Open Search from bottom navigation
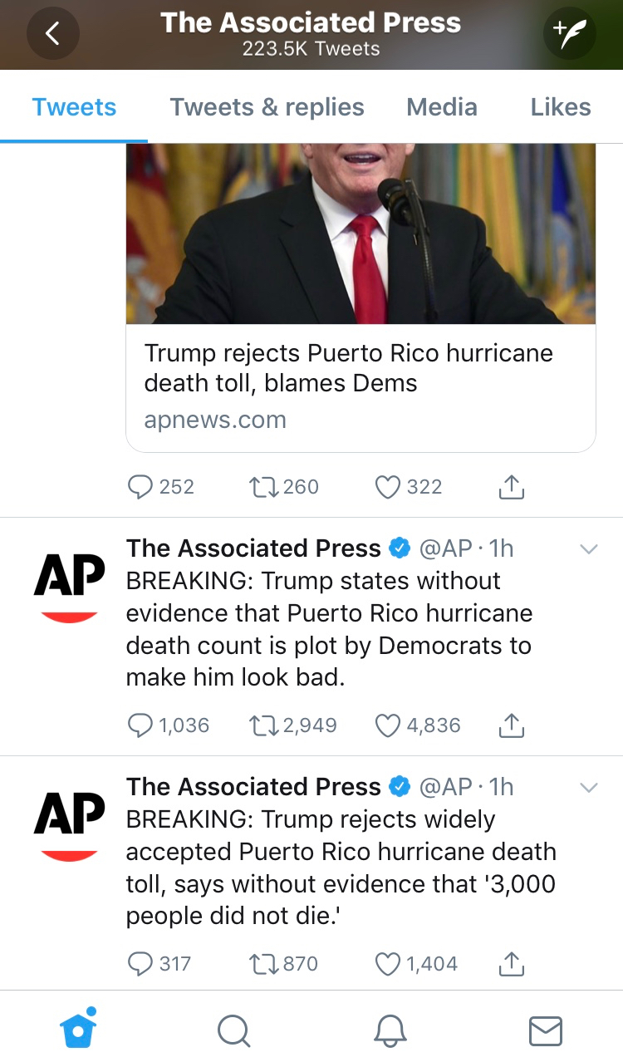623x1062 pixels. (233, 1030)
